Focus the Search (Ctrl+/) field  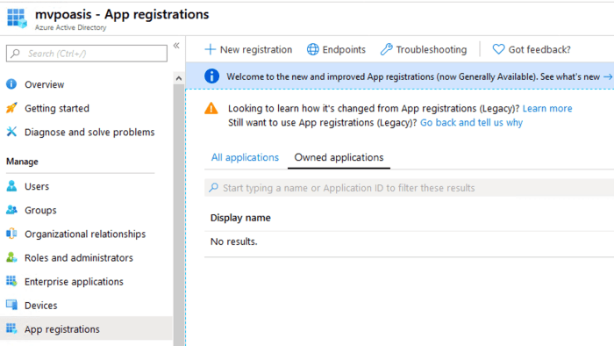click(x=87, y=54)
